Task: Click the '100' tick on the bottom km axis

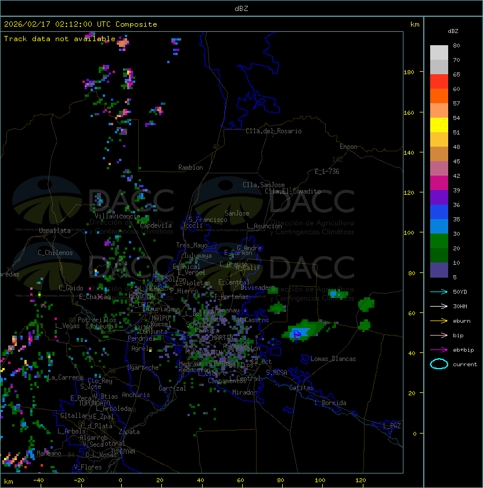Action: pos(320,480)
